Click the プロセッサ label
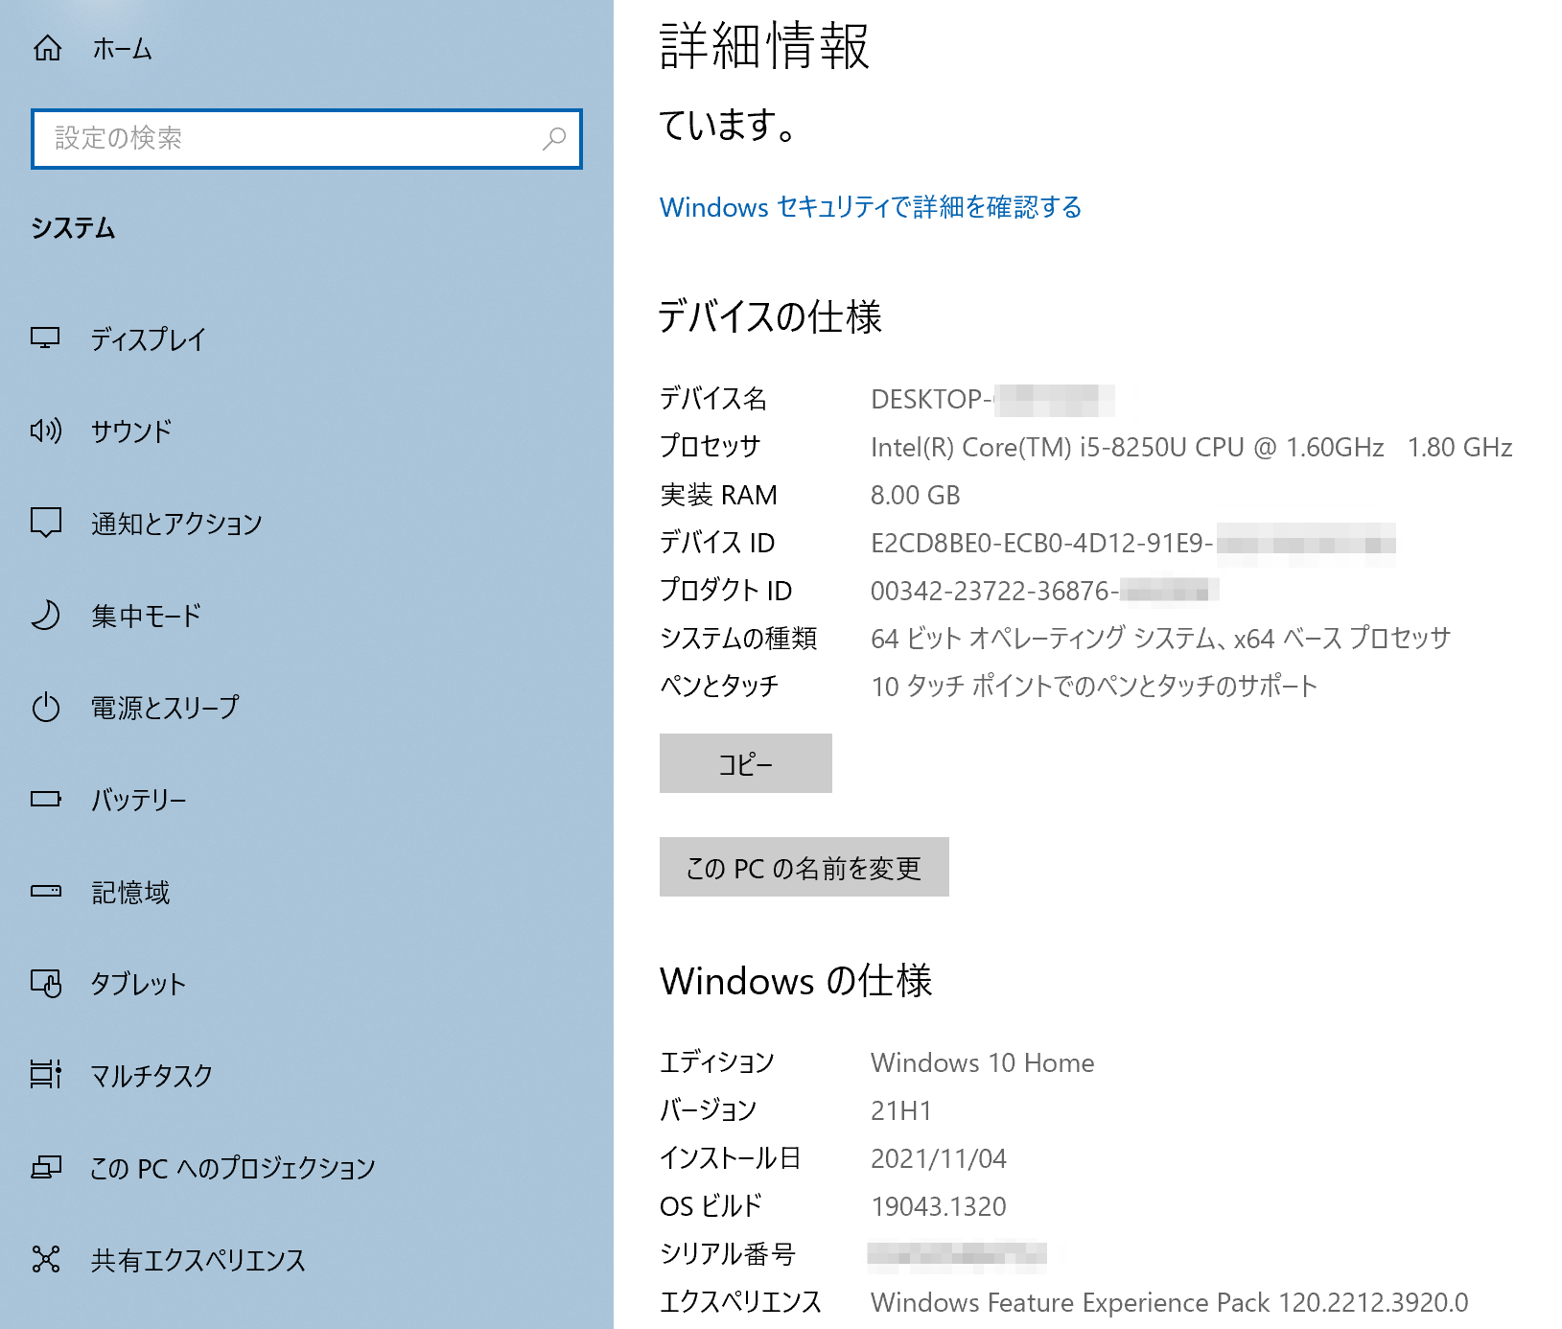The height and width of the screenshot is (1329, 1562). (710, 447)
